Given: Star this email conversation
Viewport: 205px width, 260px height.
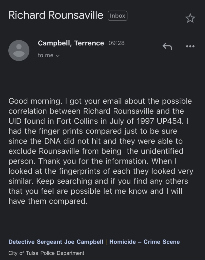Looking at the screenshot, I should (190, 19).
